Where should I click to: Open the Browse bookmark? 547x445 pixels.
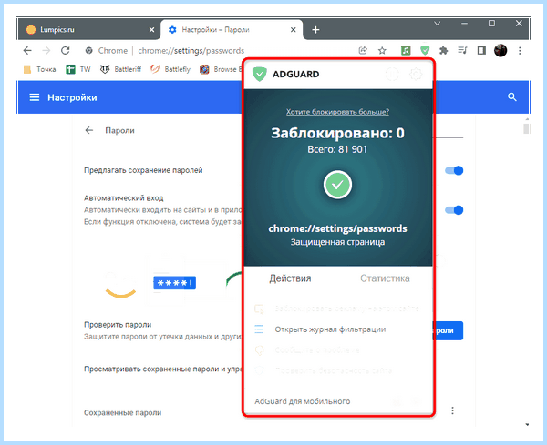(x=221, y=69)
